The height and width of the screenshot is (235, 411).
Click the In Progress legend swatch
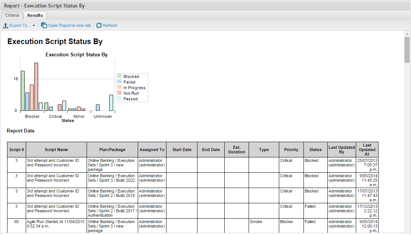(x=119, y=87)
